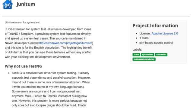Image resolution: width=193 pixels, height=108 pixels.
Task: Select the testcasedependency label tag
Action: pos(144,59)
